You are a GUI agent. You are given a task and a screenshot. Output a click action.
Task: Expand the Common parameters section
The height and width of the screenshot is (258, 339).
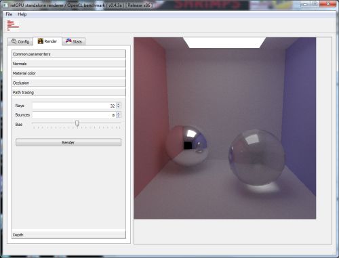pyautogui.click(x=68, y=54)
